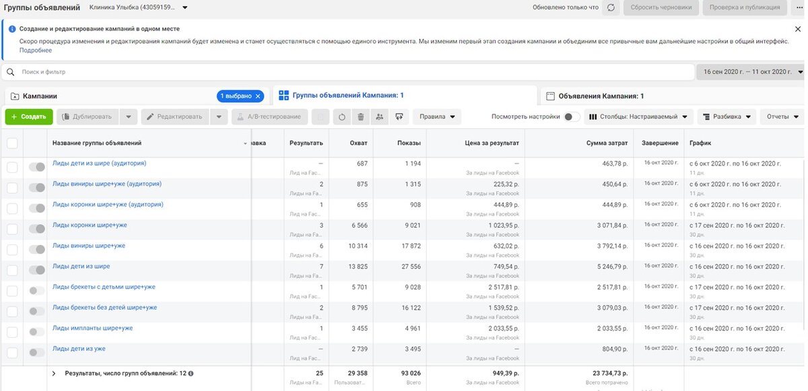This screenshot has height=391, width=808.
Task: Click the Кампании folder icon
Action: click(13, 96)
